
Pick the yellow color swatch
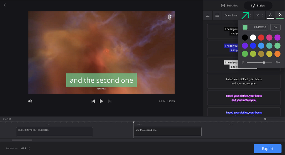[x=269, y=54]
